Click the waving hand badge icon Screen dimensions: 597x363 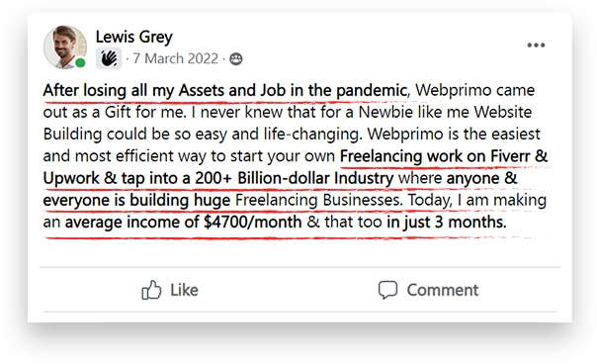[x=109, y=58]
